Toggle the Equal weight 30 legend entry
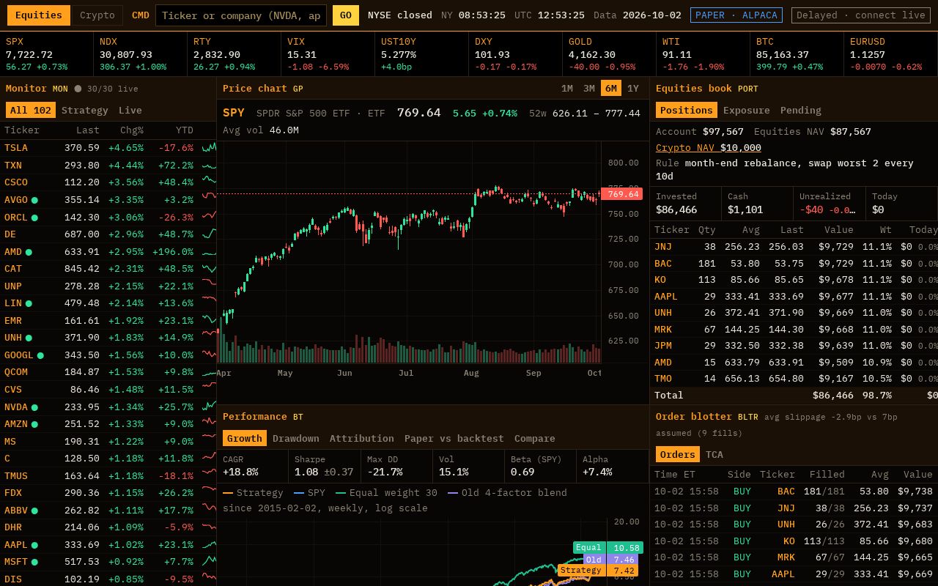 point(386,493)
